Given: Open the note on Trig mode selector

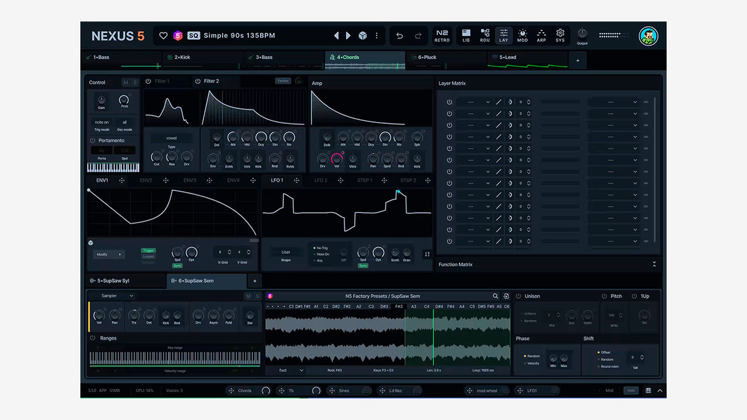Looking at the screenshot, I should pyautogui.click(x=101, y=123).
